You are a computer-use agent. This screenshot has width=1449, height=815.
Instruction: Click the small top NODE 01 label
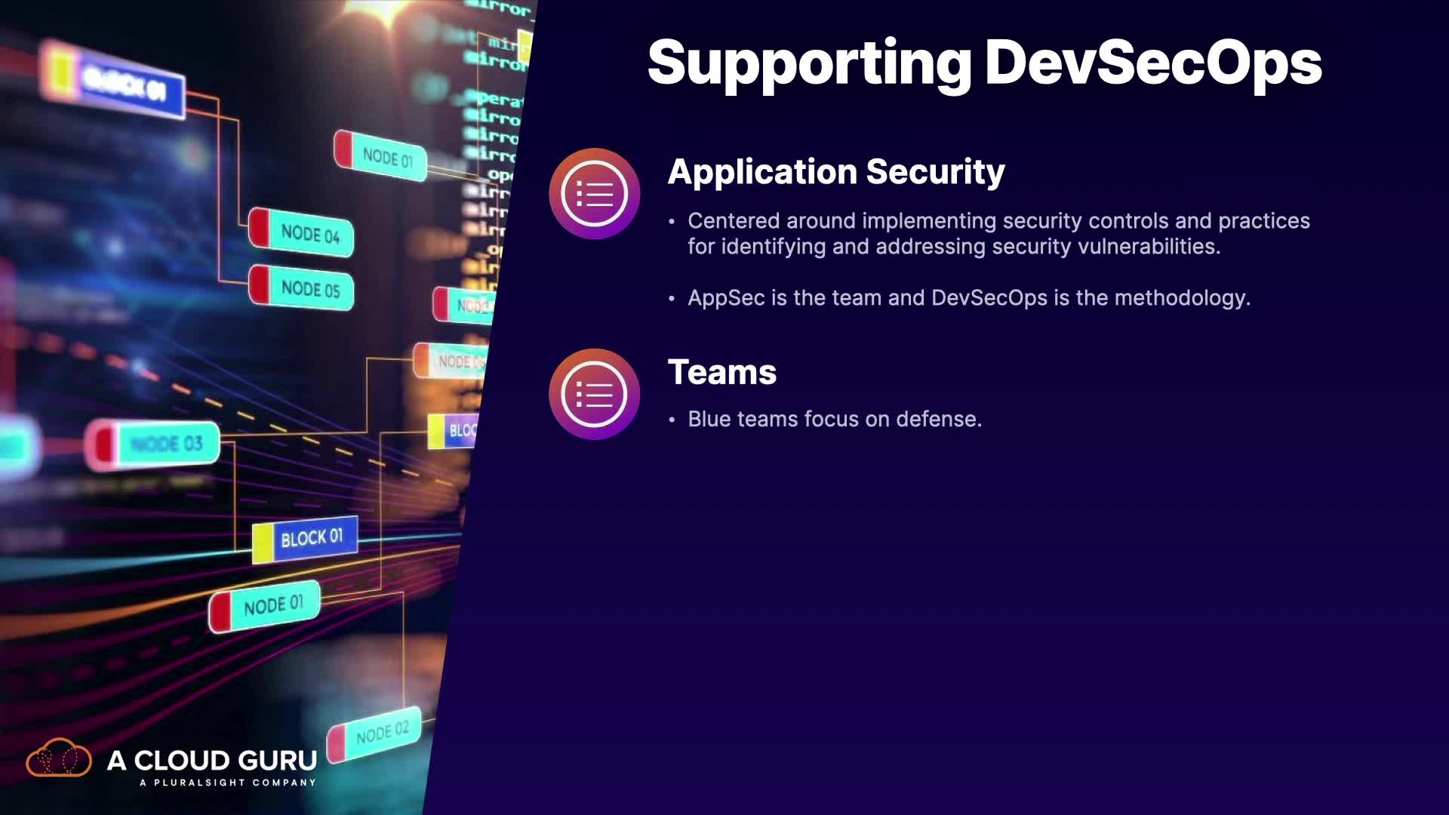click(x=387, y=158)
